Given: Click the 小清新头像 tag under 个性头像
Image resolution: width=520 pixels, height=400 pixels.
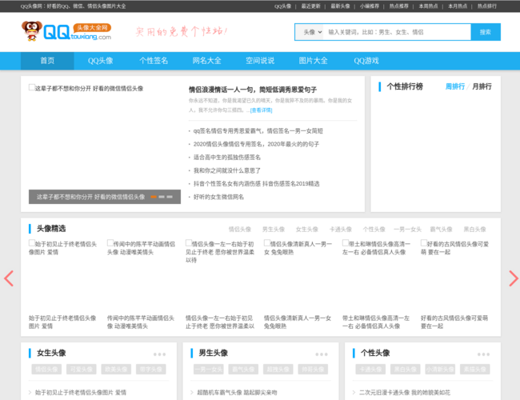Looking at the screenshot, I should (440, 369).
